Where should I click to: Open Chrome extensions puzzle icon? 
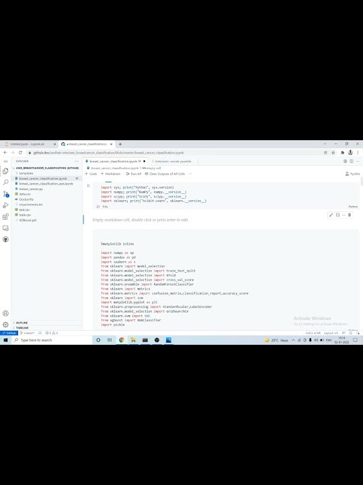point(342,152)
